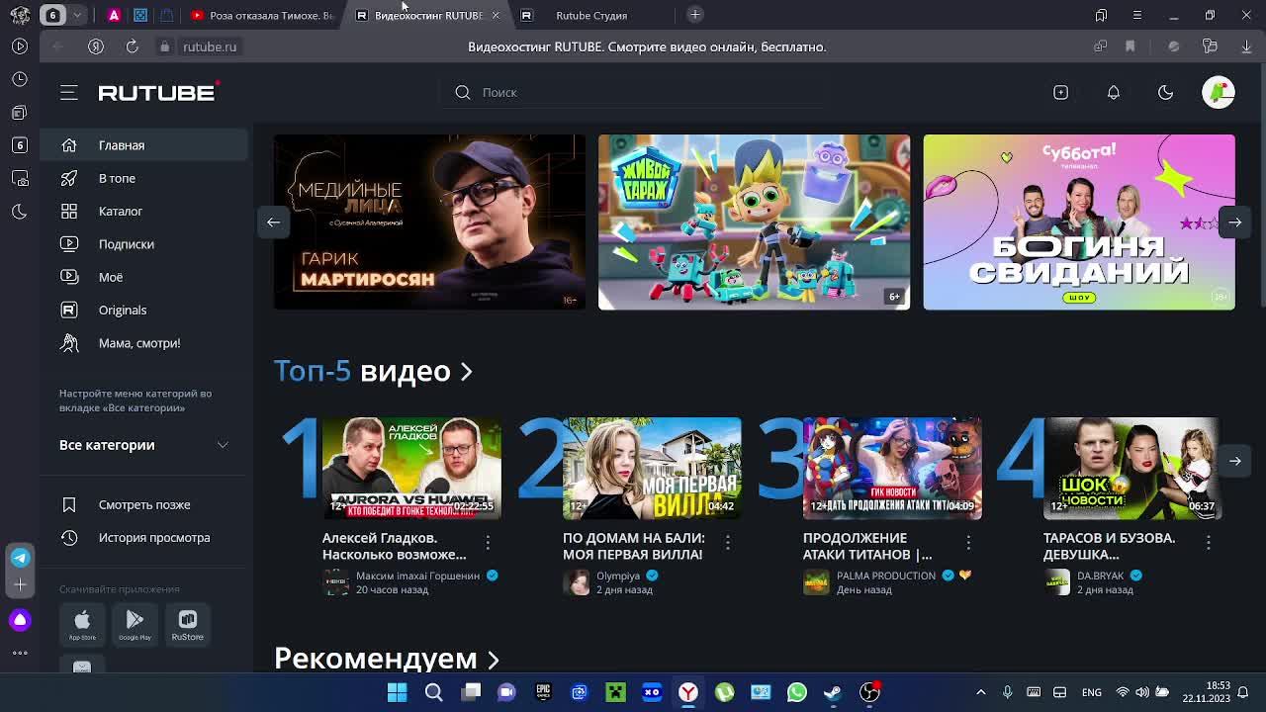Open Богиня свиданий banner
Viewport: 1266px width, 712px height.
[x=1079, y=222]
